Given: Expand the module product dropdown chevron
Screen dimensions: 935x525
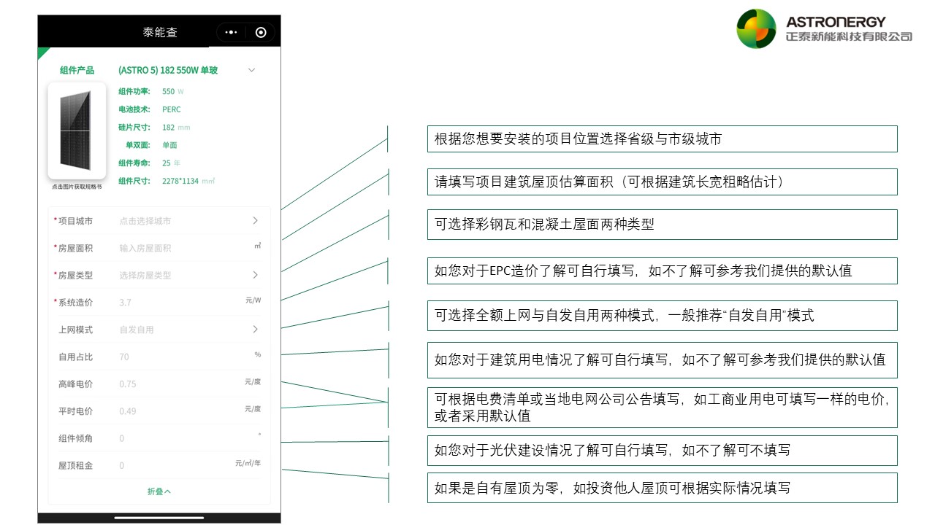Looking at the screenshot, I should pos(251,70).
